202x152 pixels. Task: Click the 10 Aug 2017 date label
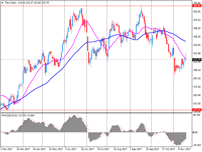(x=120, y=149)
